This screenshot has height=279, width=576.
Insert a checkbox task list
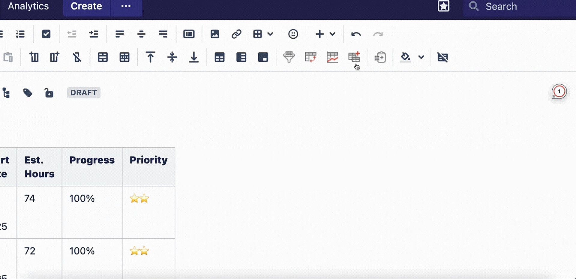click(x=46, y=34)
